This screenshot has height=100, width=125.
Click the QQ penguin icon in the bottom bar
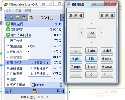pyautogui.click(x=35, y=91)
